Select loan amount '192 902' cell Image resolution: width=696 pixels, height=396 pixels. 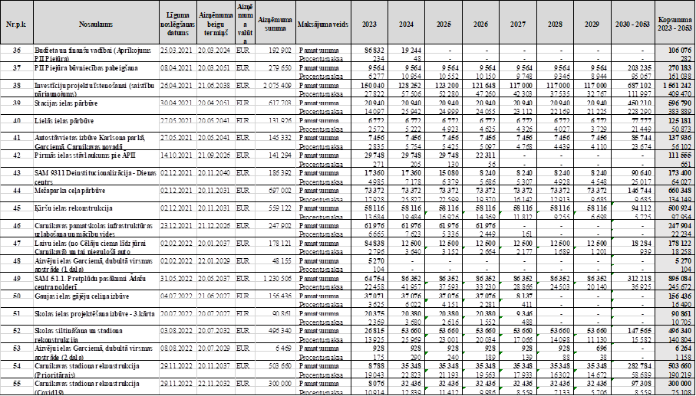pyautogui.click(x=275, y=51)
